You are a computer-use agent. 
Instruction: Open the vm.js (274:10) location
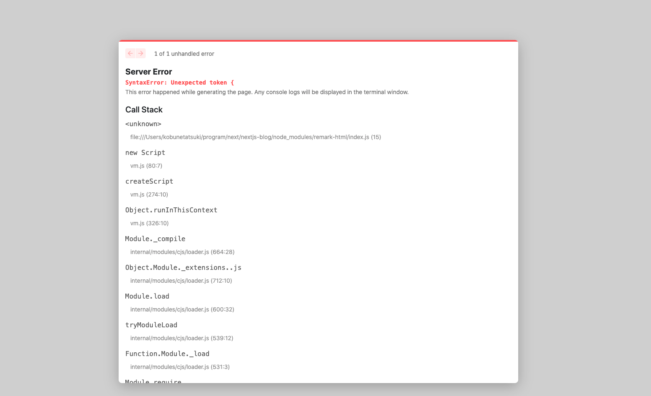149,194
